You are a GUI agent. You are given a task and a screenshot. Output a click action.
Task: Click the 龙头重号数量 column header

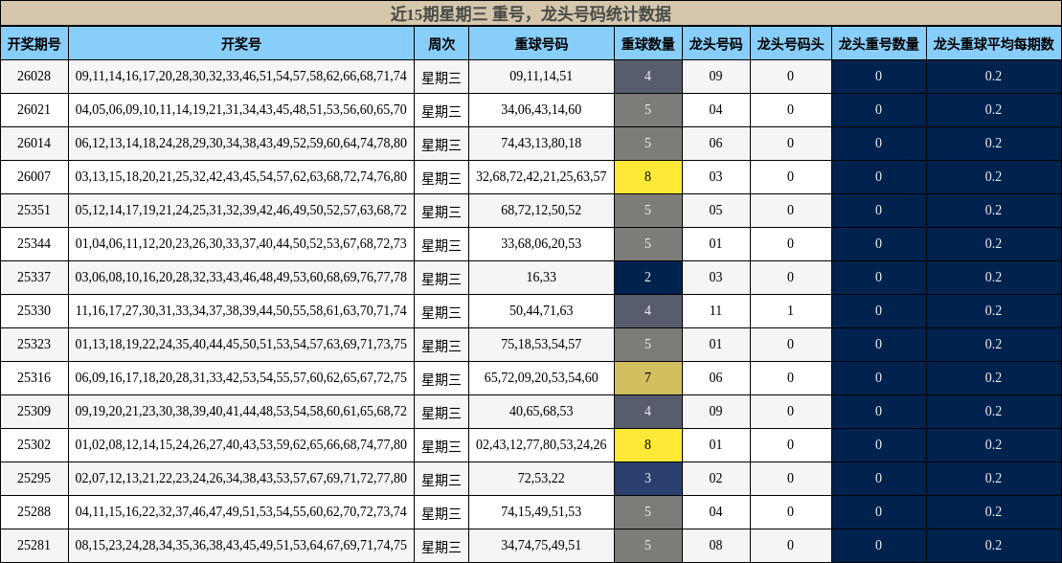878,43
